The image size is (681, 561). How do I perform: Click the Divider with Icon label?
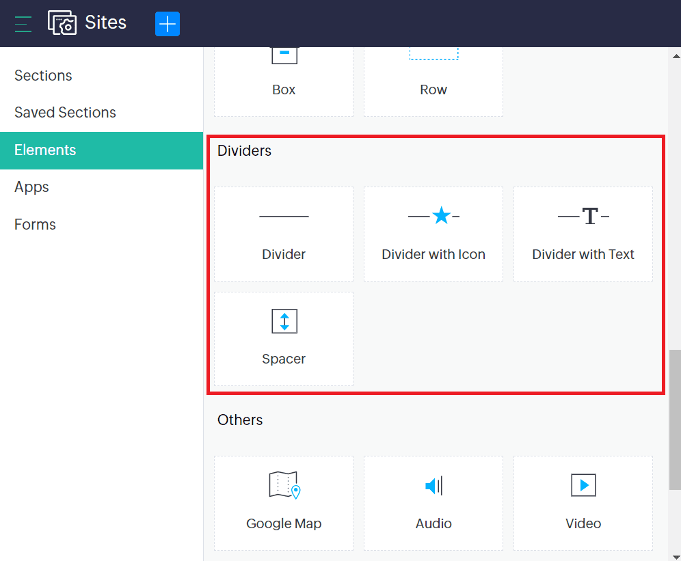(x=433, y=254)
